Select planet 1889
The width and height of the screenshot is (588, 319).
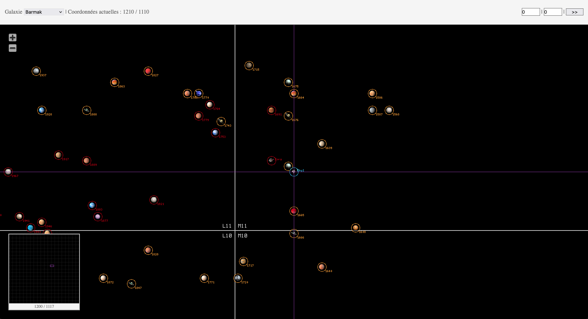(x=87, y=161)
